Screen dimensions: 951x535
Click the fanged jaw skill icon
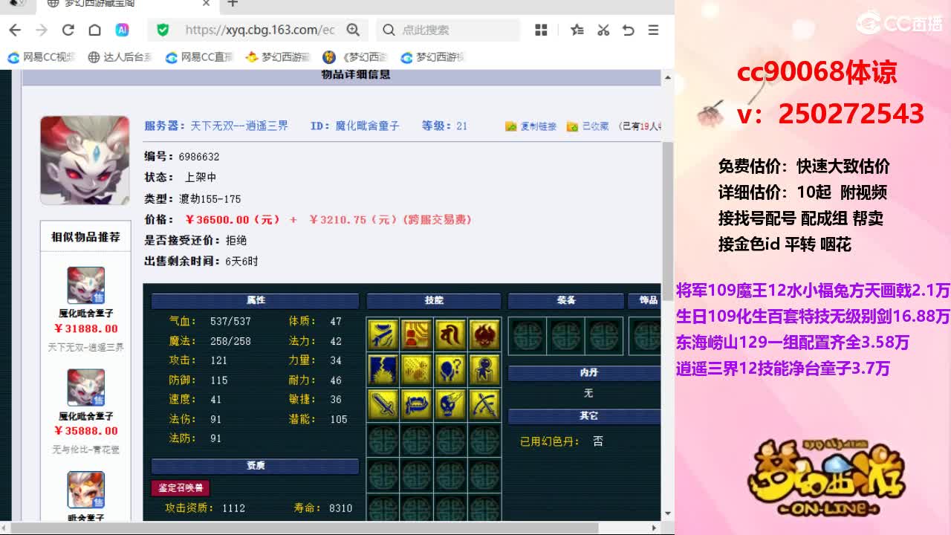(x=417, y=404)
